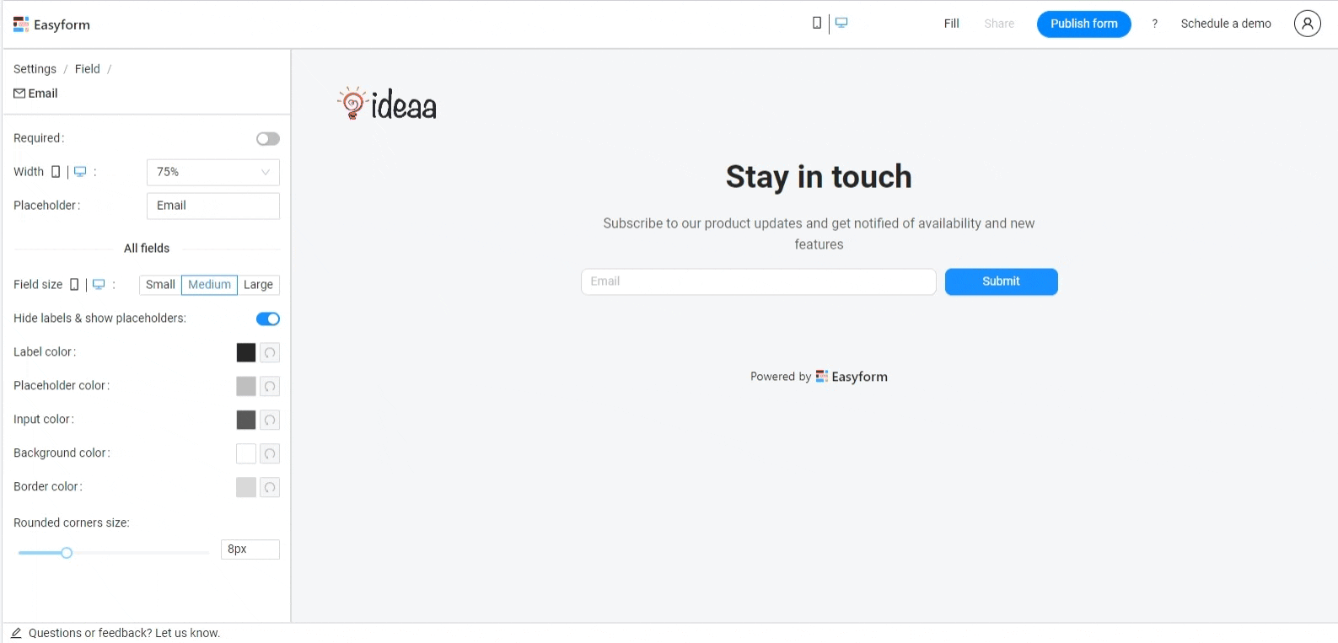The height and width of the screenshot is (643, 1338).
Task: Select desktop icon next to Field size
Action: [99, 285]
